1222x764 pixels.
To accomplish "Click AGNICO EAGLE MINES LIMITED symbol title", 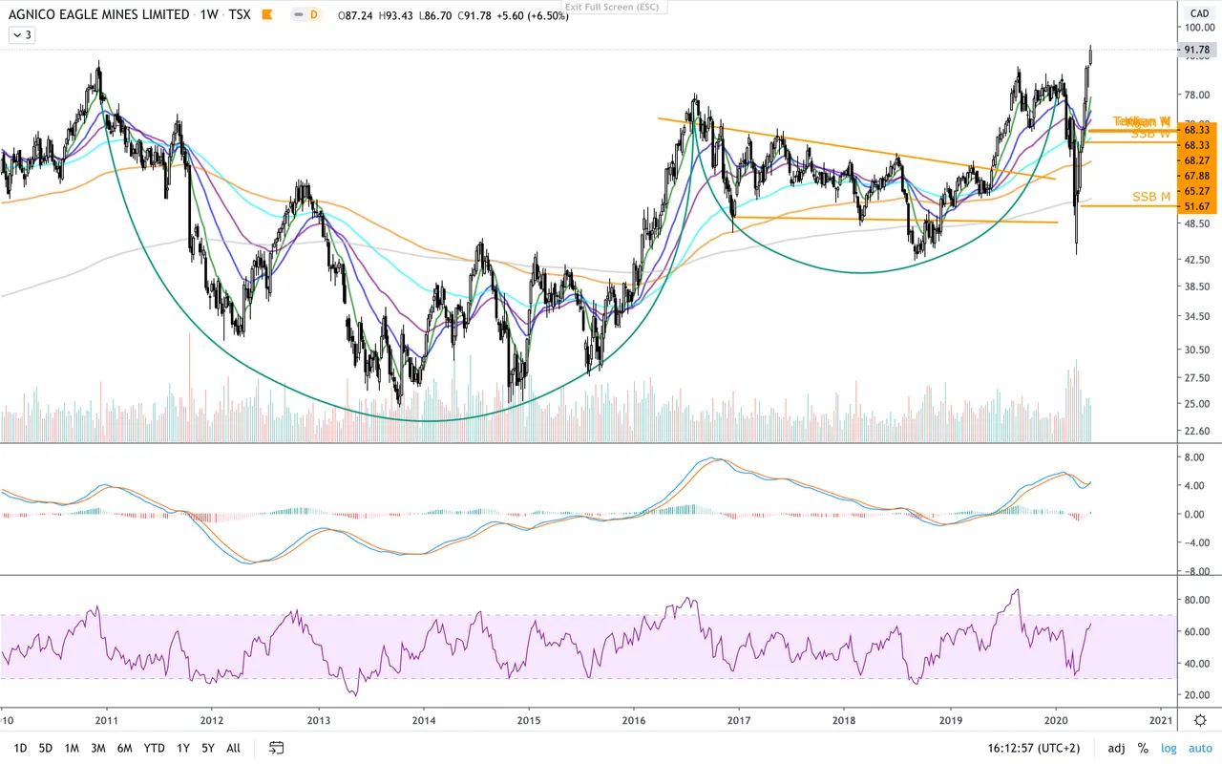I will tap(98, 15).
